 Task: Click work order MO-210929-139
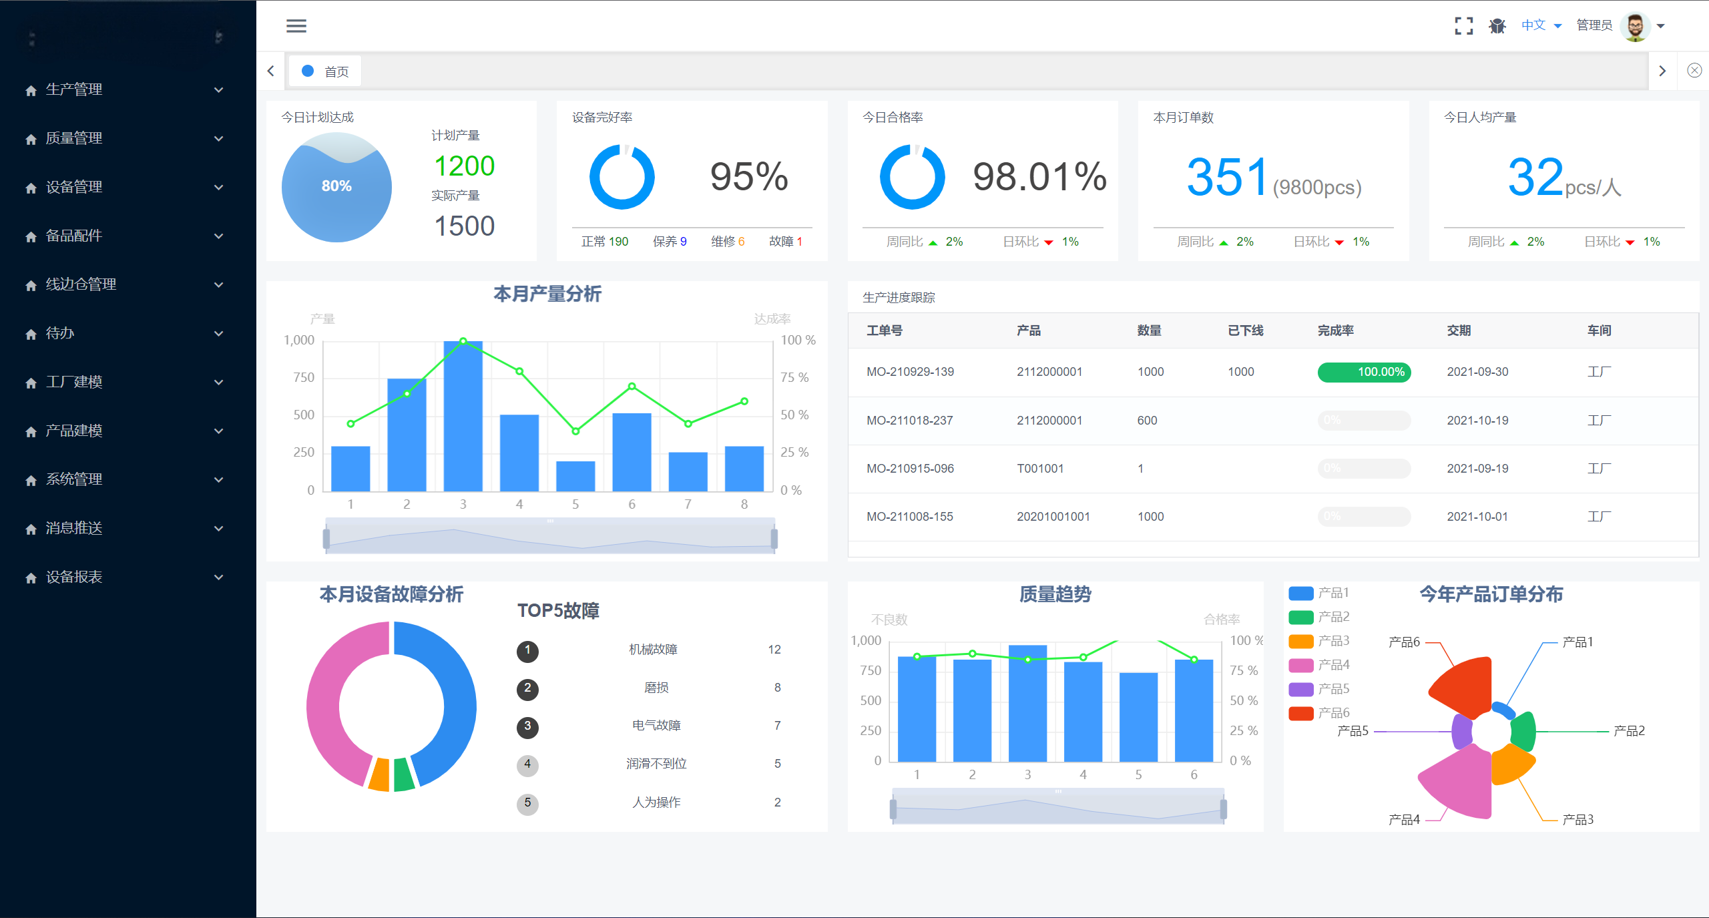[x=910, y=372]
